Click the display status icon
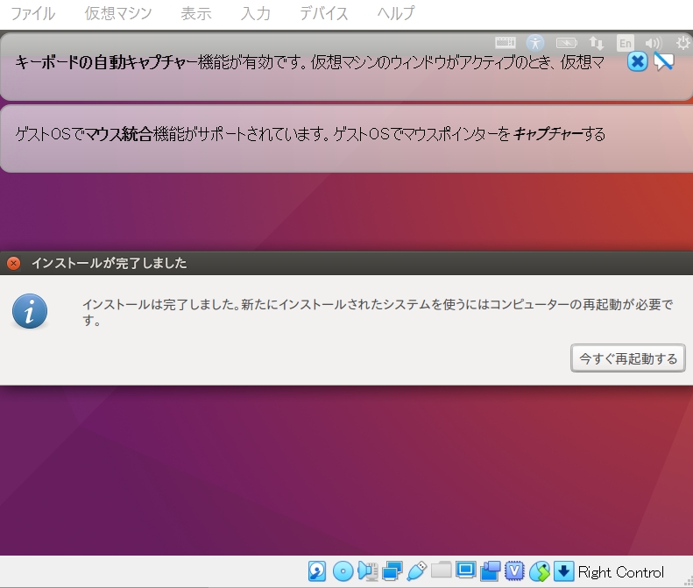The height and width of the screenshot is (588, 693). point(465,570)
